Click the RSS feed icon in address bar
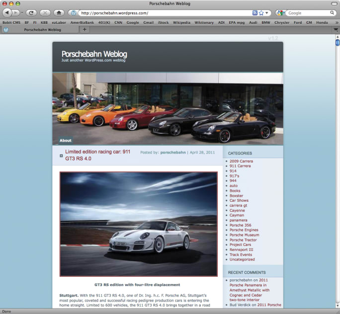340x314 pixels. click(x=255, y=13)
